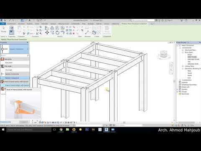Open FIRST FLOOR plan in browser

pyautogui.click(x=192, y=57)
